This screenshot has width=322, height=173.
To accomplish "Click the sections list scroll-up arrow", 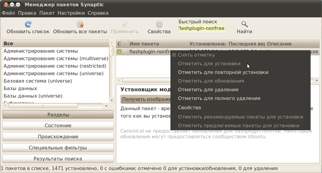I will point(112,43).
